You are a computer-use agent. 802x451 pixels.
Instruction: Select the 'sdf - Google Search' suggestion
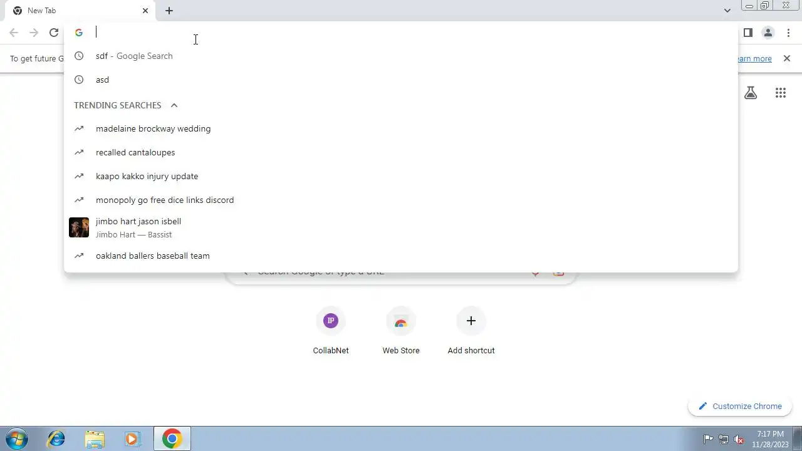(x=401, y=56)
